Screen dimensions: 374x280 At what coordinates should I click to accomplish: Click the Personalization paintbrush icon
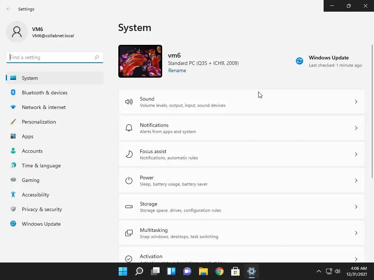tap(13, 122)
